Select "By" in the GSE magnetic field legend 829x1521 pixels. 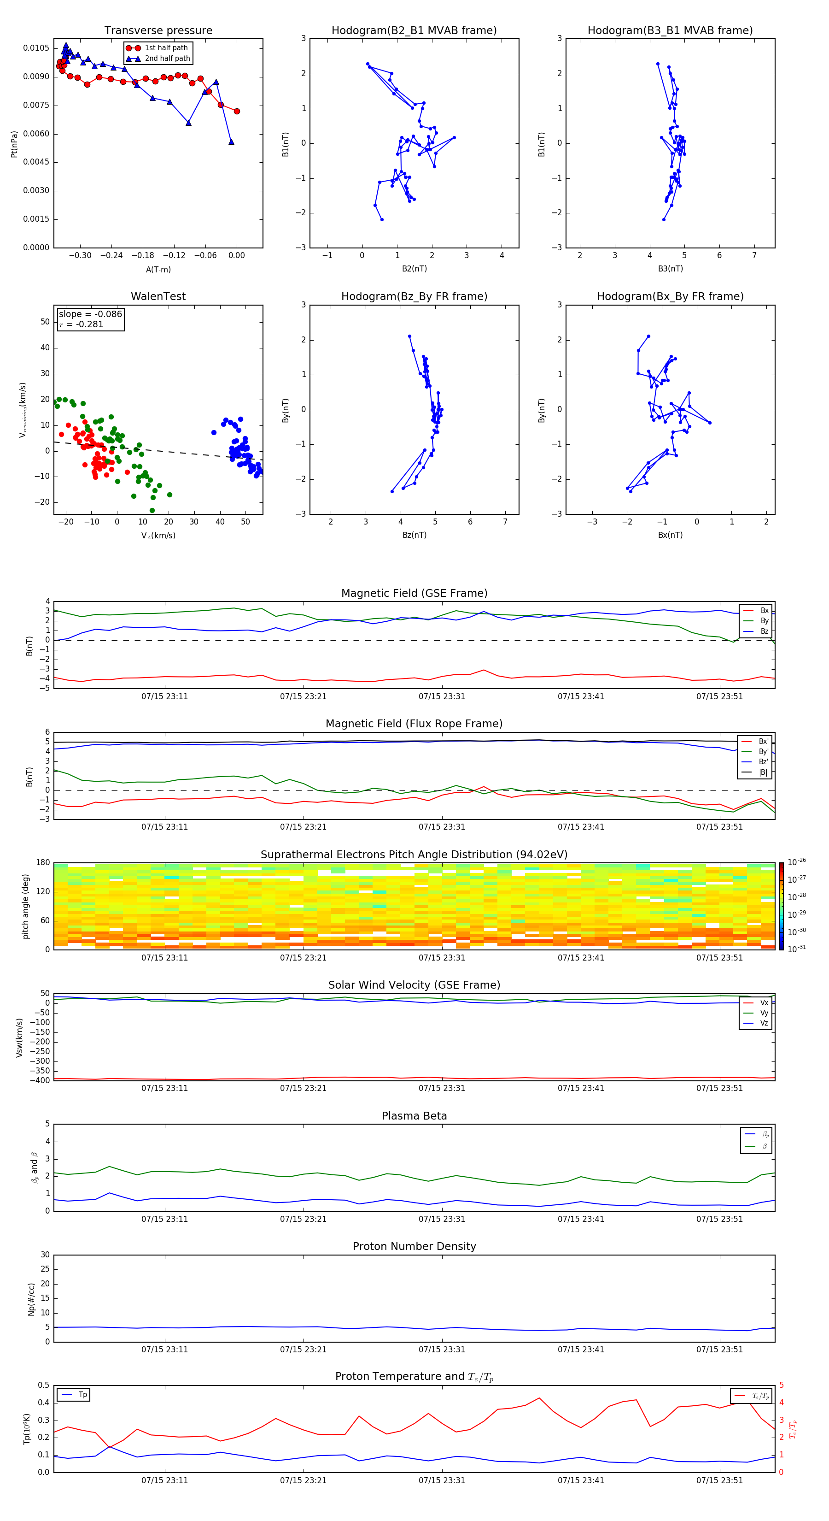click(x=756, y=620)
